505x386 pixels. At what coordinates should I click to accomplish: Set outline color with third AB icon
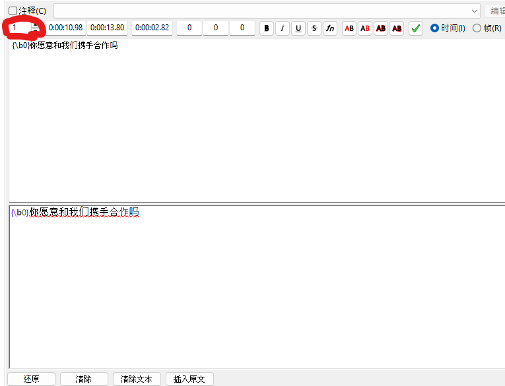381,28
